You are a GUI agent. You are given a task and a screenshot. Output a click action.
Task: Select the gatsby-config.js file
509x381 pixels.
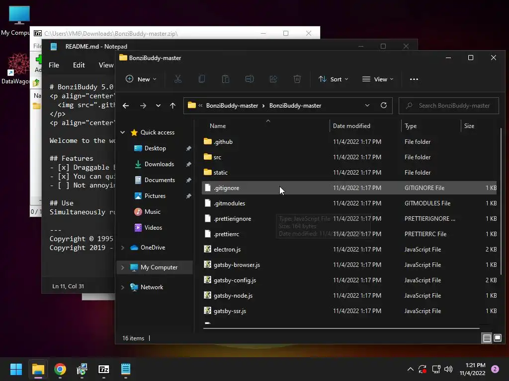(x=349, y=280)
